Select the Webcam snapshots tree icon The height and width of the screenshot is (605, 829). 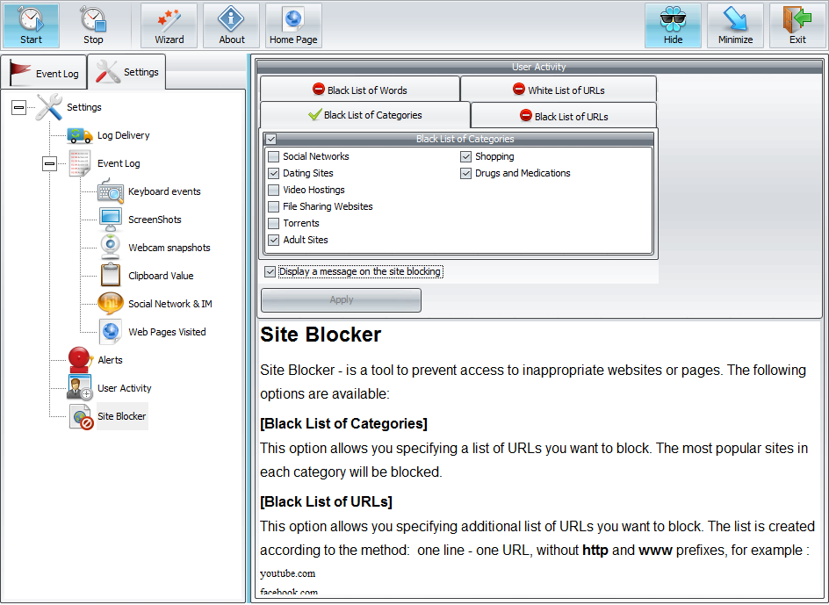112,248
